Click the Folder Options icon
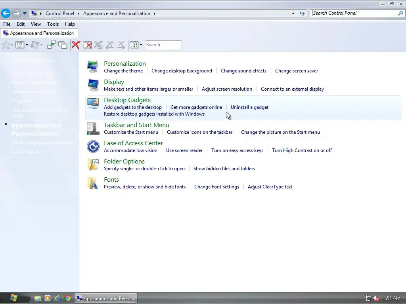406x304 pixels. [x=93, y=165]
